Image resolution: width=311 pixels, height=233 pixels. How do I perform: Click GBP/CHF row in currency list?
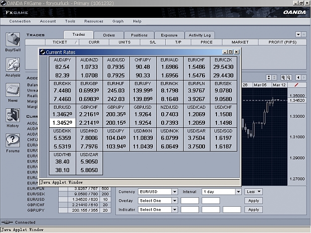tap(68, 205)
